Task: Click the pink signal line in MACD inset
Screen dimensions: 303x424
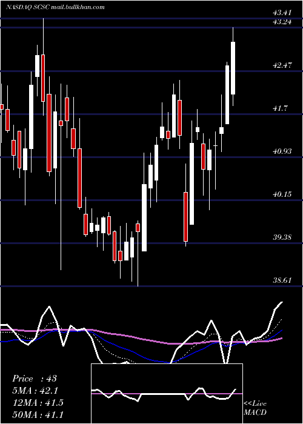Action: tap(167, 394)
